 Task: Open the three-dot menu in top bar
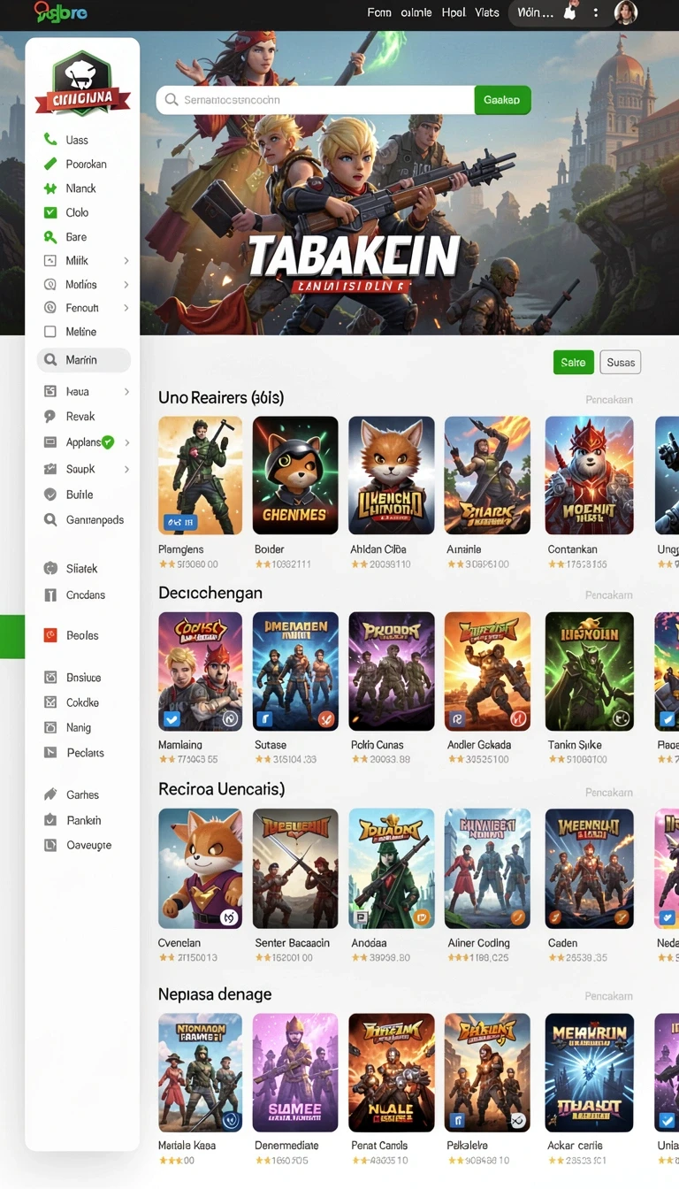click(596, 12)
